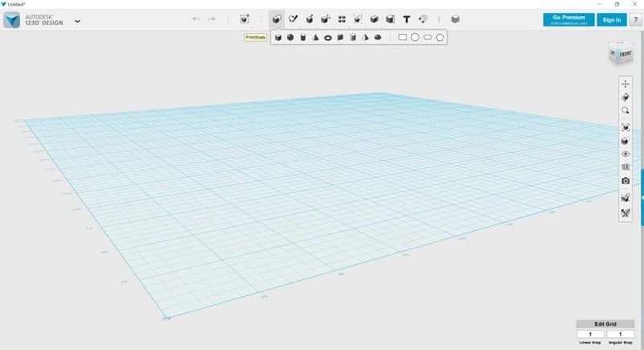Choose the Cone primitive
This screenshot has height=350, width=644.
[x=316, y=37]
